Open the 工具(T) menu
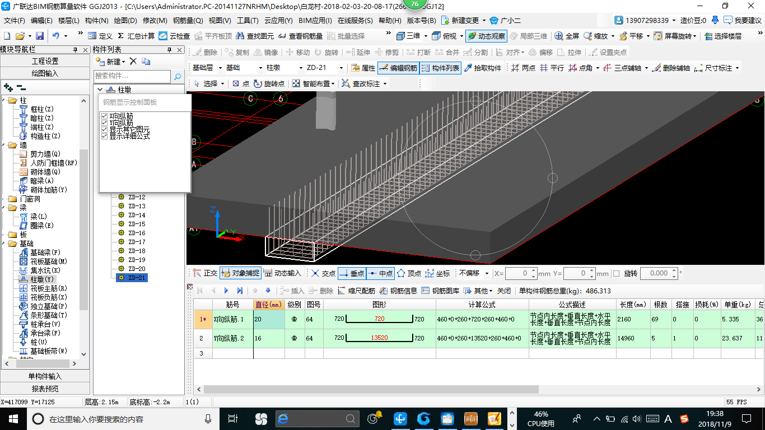 tap(248, 21)
